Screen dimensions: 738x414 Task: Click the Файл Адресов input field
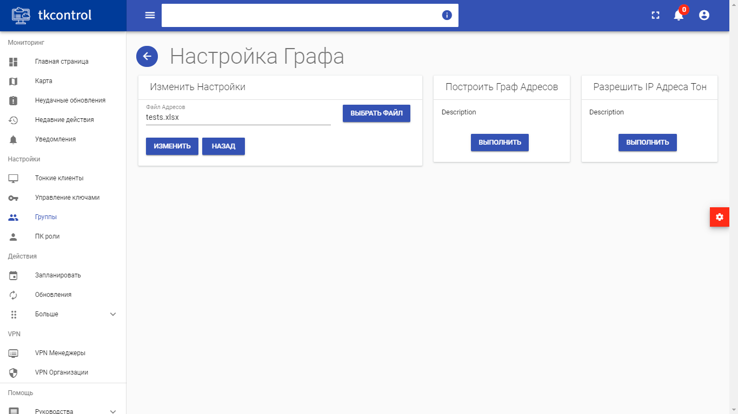(x=238, y=117)
